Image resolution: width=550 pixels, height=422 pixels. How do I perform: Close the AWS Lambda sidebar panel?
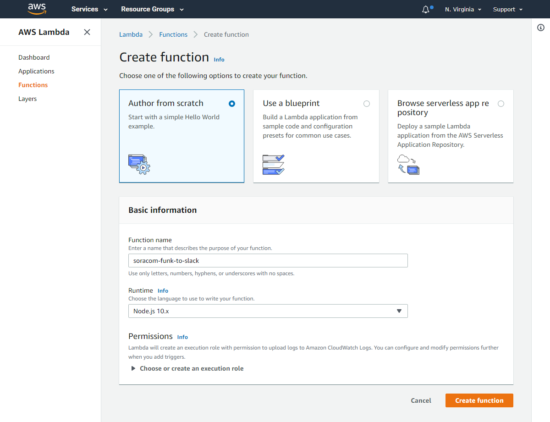[x=87, y=32]
